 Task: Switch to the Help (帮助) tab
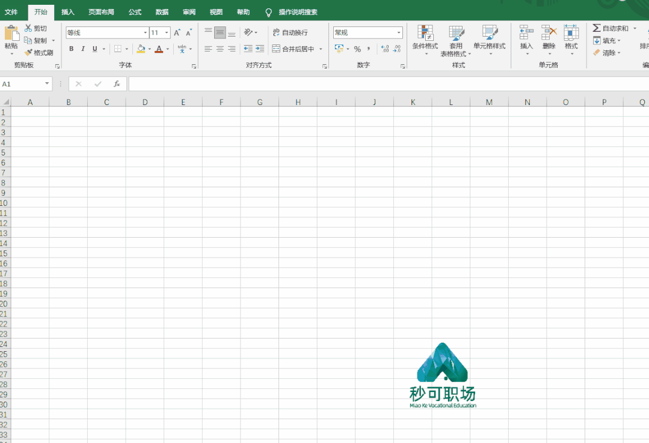coord(244,12)
